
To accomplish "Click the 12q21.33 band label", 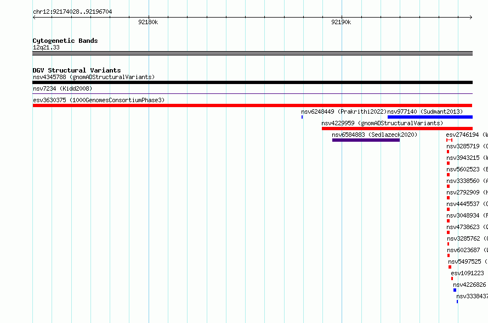I will click(46, 47).
